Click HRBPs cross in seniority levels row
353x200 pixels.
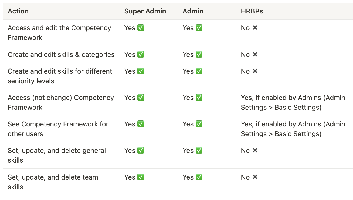[x=255, y=71]
